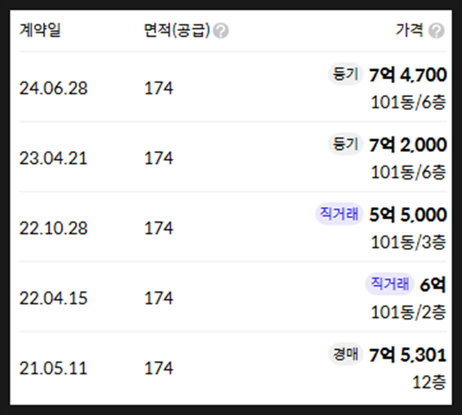The height and width of the screenshot is (415, 462).
Task: Click the 직거래 badge on 22.10.28 row
Action: click(x=339, y=214)
